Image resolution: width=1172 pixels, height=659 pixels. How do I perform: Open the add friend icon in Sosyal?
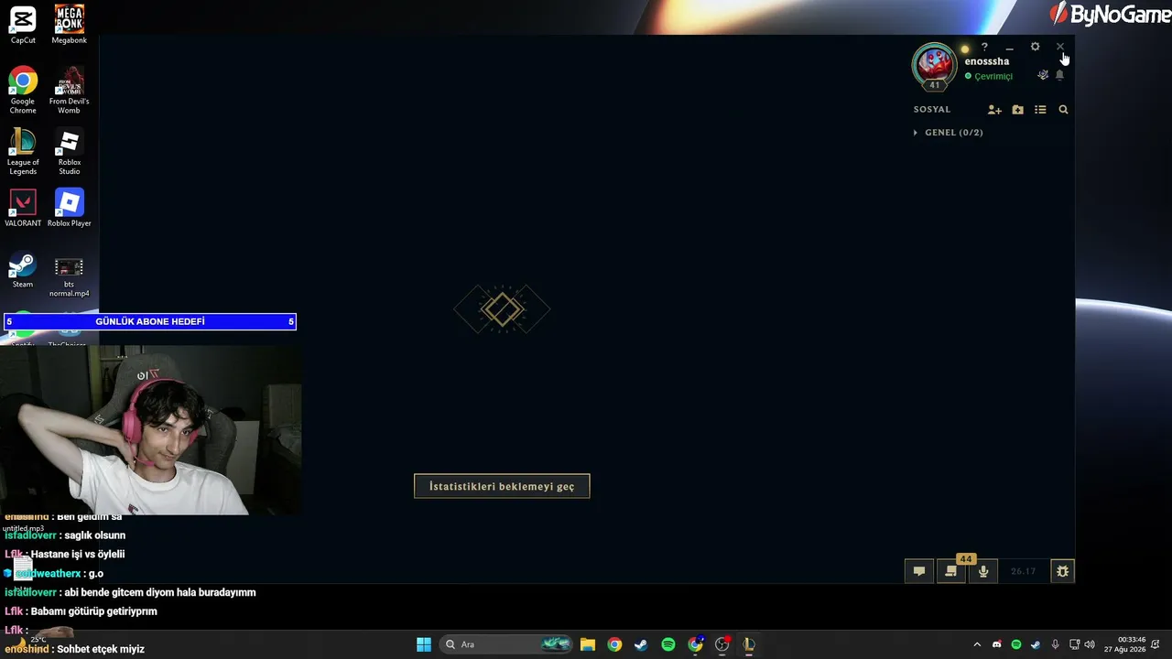point(994,110)
